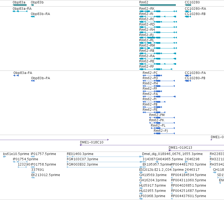Select EST RP004311060.5prime
The image size is (224, 200).
tap(172, 183)
